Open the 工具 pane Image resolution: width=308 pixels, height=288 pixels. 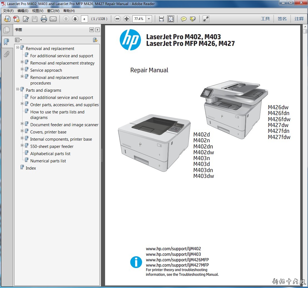click(265, 19)
